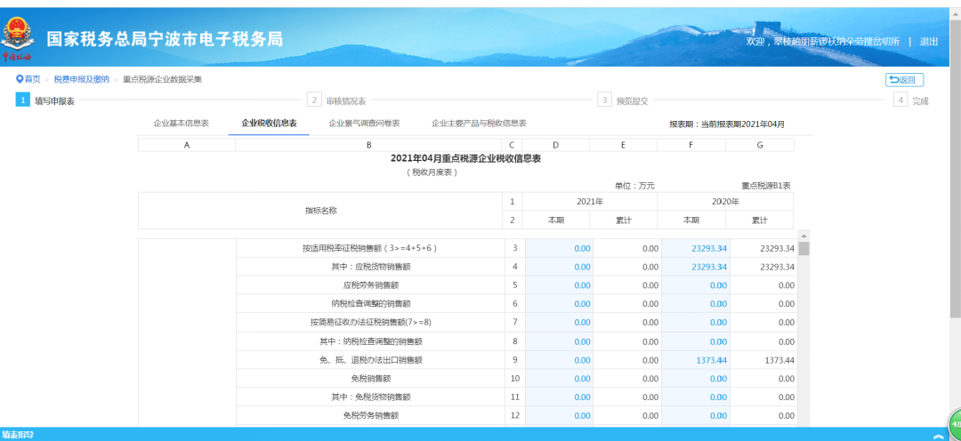Click the 填表指导 bottom bar label
The image size is (961, 441).
[x=17, y=435]
